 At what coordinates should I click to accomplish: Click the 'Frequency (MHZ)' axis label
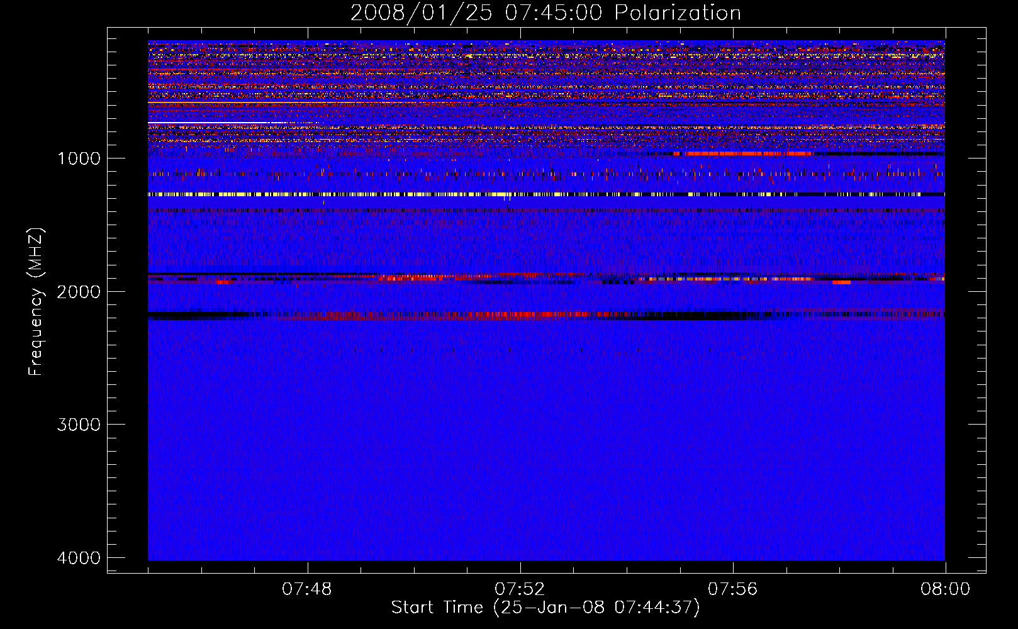(x=36, y=302)
